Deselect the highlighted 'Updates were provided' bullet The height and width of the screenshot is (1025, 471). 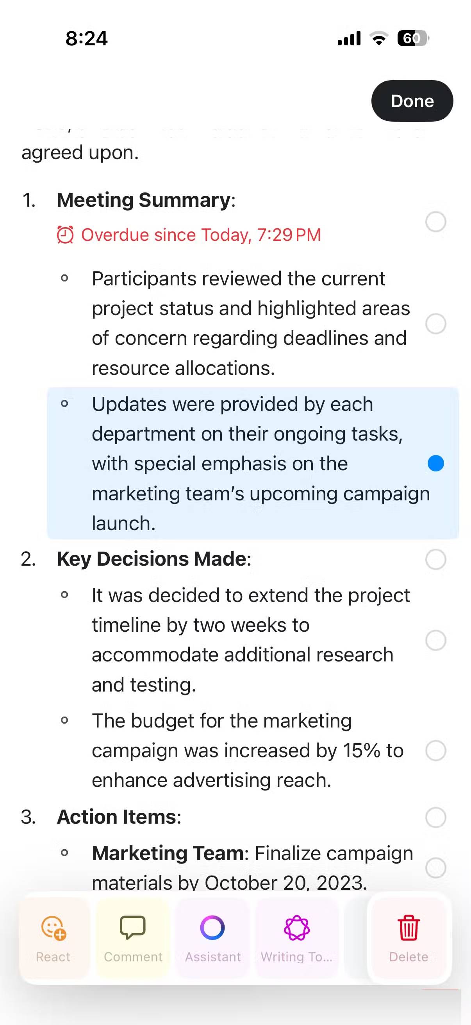pyautogui.click(x=435, y=464)
